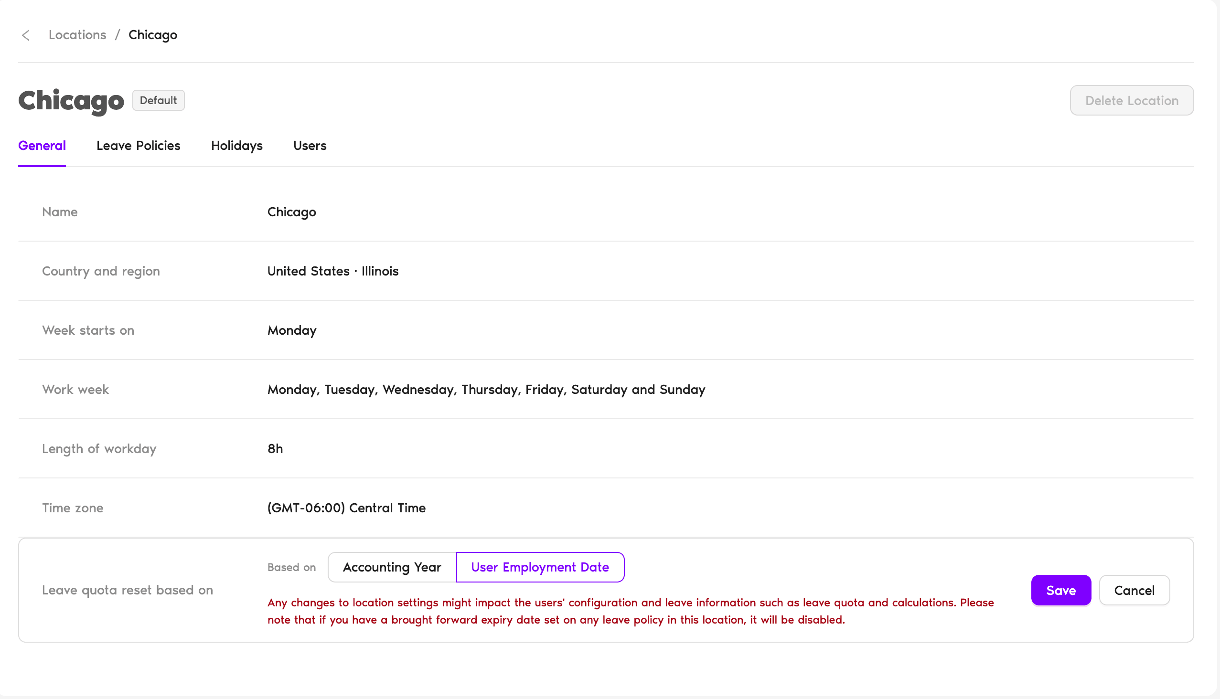
Task: Open the Users tab
Action: [x=310, y=146]
